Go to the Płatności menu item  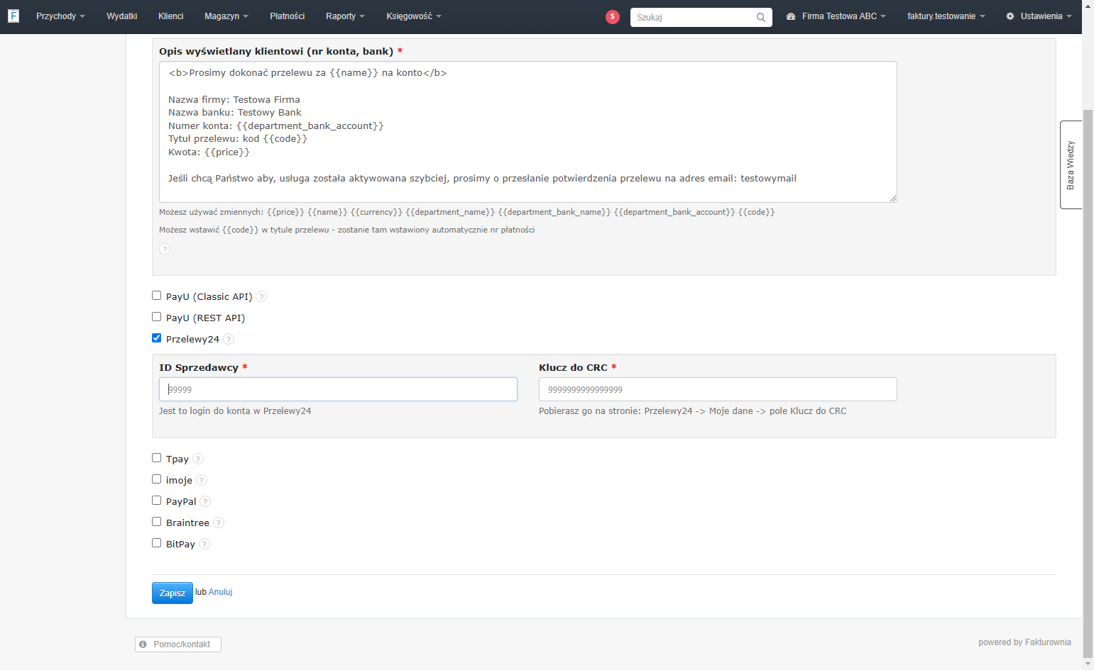[x=288, y=16]
